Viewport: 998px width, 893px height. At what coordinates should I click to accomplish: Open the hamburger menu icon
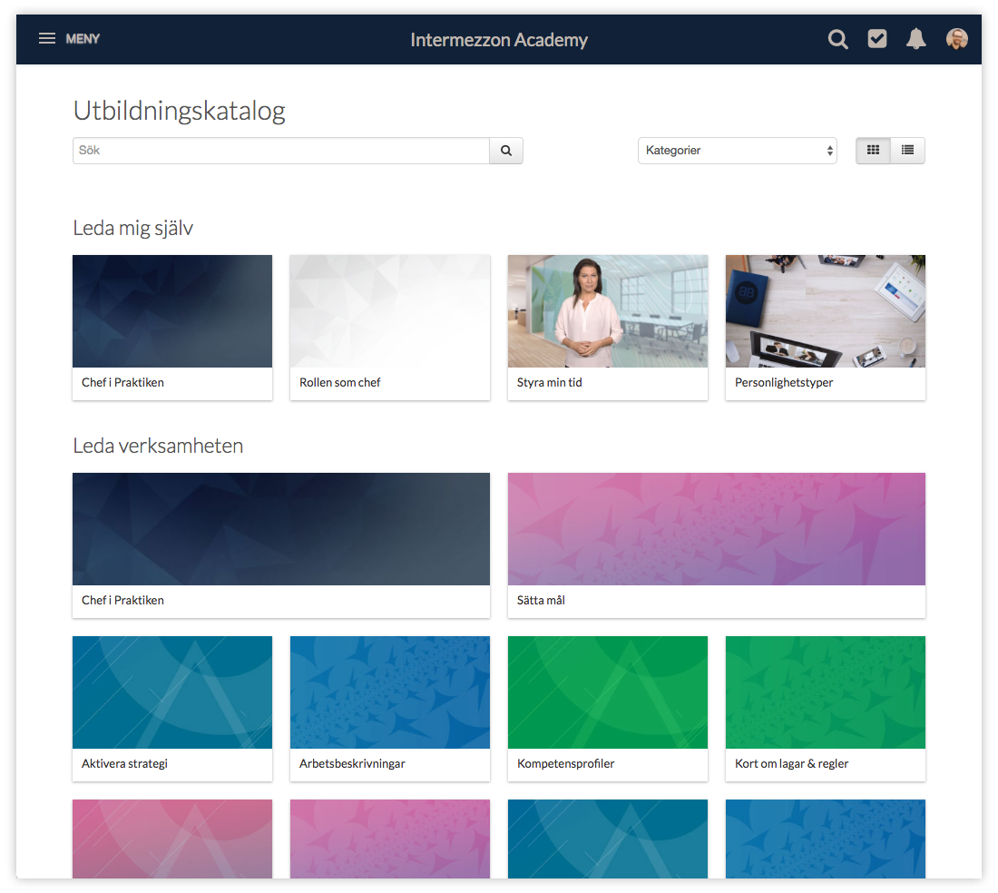(47, 39)
